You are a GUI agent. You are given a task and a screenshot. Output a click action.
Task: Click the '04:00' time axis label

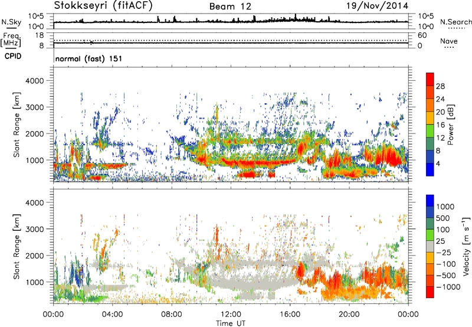[113, 315]
